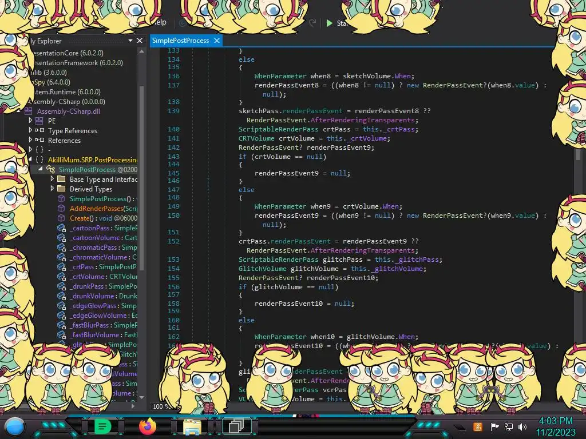
Task: Click WhenParameter type on line 149
Action: [280, 206]
